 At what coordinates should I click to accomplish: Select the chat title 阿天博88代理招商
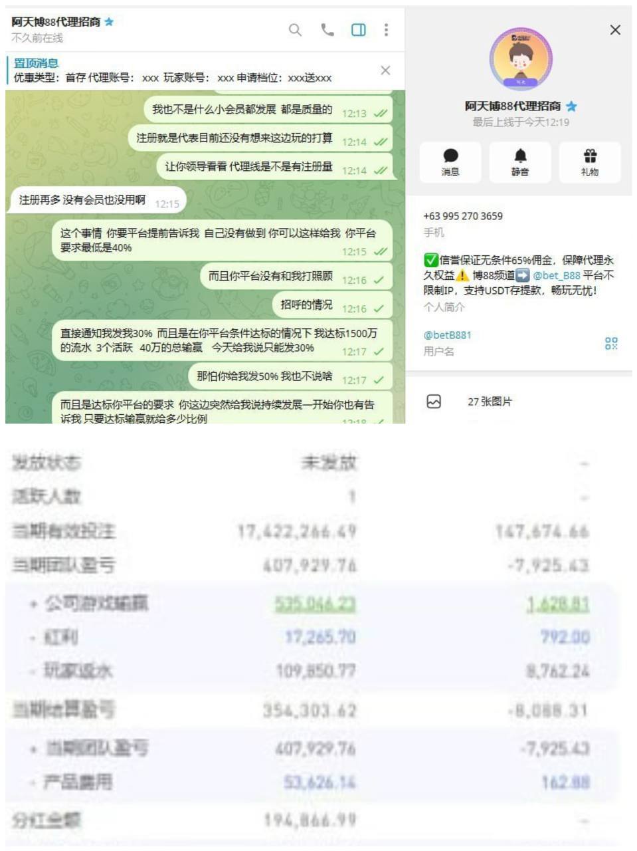pyautogui.click(x=56, y=21)
